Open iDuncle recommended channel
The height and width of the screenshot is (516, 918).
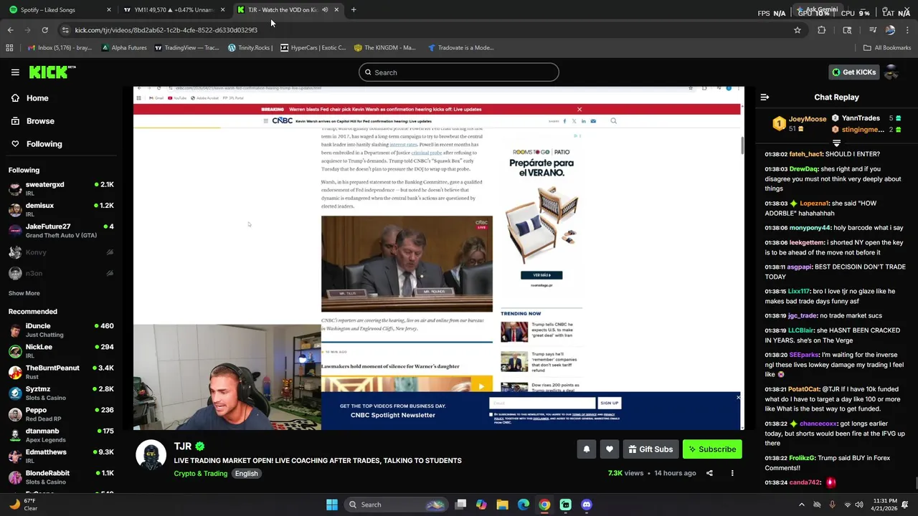[61, 330]
